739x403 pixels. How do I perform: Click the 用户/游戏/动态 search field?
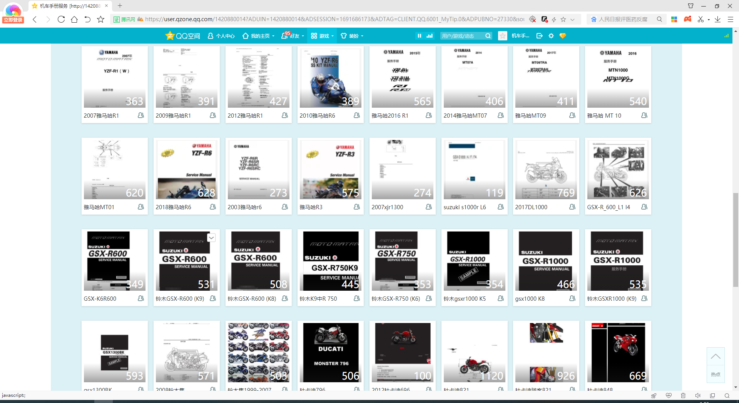462,36
